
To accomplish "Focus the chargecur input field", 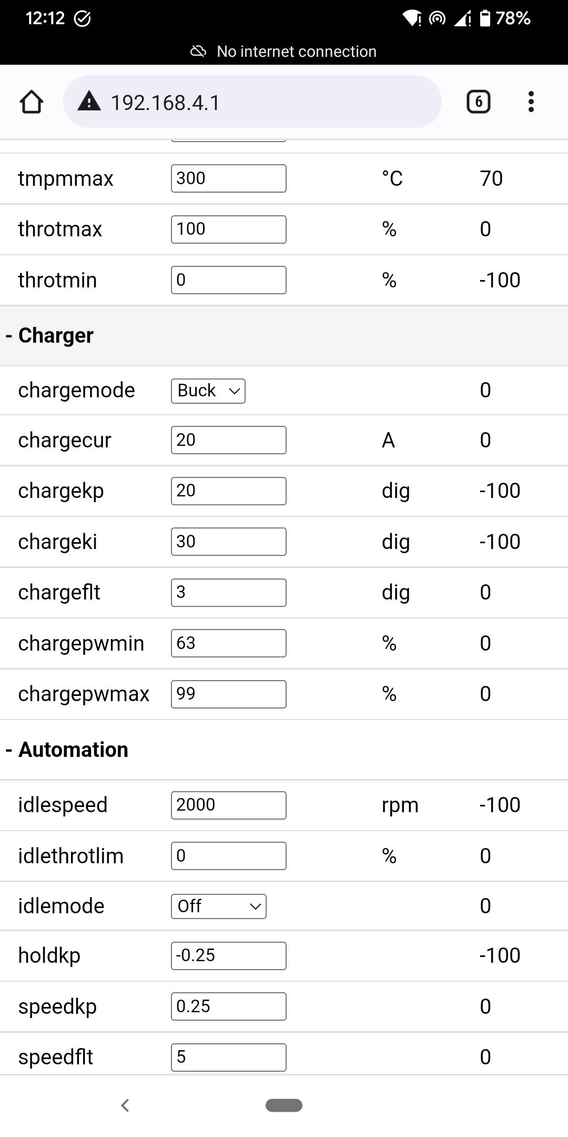I will click(228, 440).
